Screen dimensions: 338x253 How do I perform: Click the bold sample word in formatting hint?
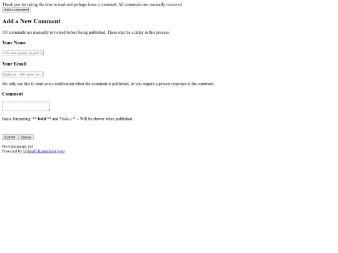pos(42,119)
